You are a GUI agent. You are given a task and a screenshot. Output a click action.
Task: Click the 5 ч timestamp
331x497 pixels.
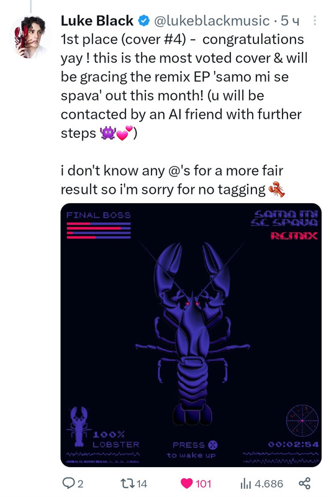coord(290,21)
